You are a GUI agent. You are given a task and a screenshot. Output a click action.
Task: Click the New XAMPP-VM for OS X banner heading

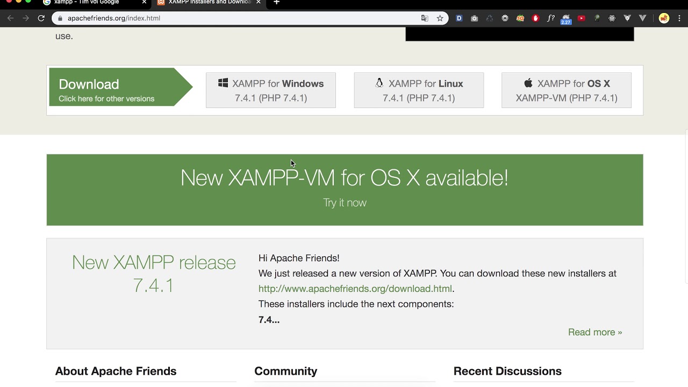[x=345, y=178]
